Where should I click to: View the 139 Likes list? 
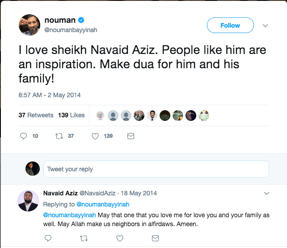coord(71,115)
